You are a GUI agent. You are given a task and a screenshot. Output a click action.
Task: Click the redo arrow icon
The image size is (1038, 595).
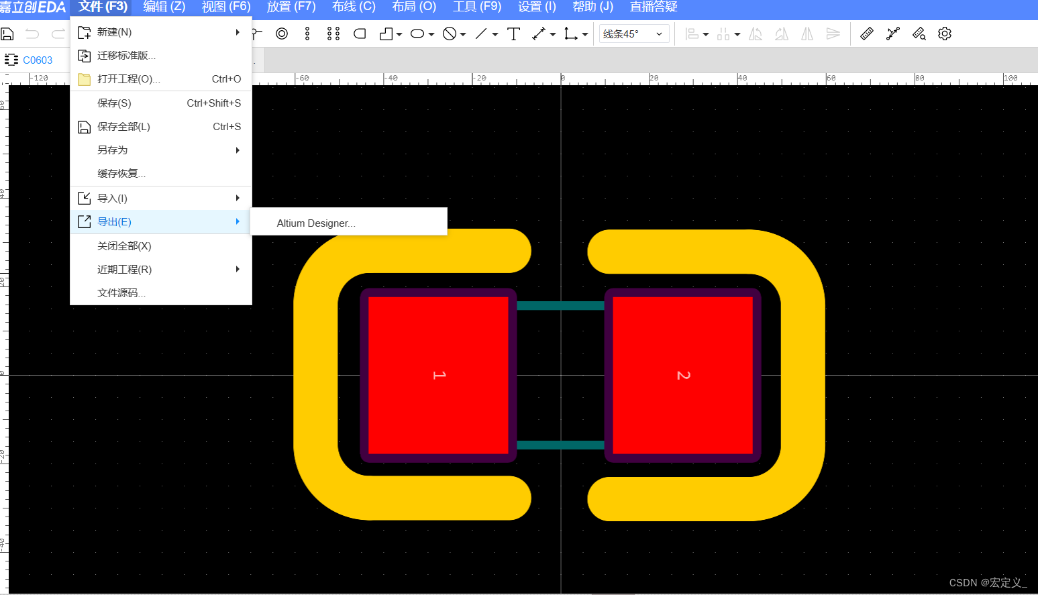(58, 34)
